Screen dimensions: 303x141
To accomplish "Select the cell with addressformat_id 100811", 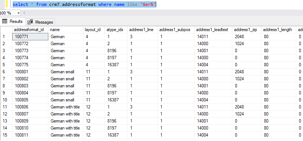I will 30,135.
